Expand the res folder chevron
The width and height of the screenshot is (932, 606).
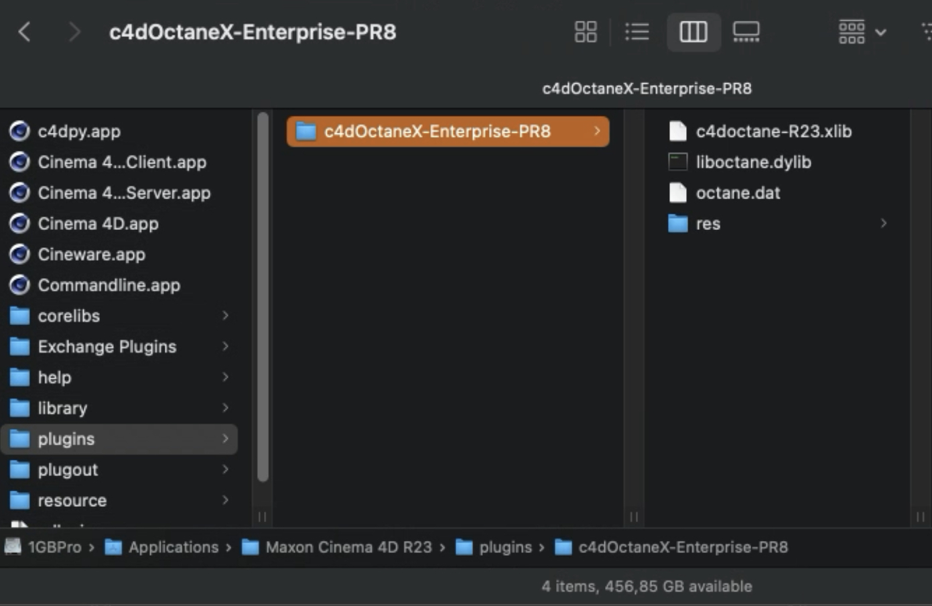click(884, 223)
